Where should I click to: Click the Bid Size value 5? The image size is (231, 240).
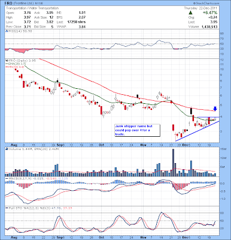52,26
